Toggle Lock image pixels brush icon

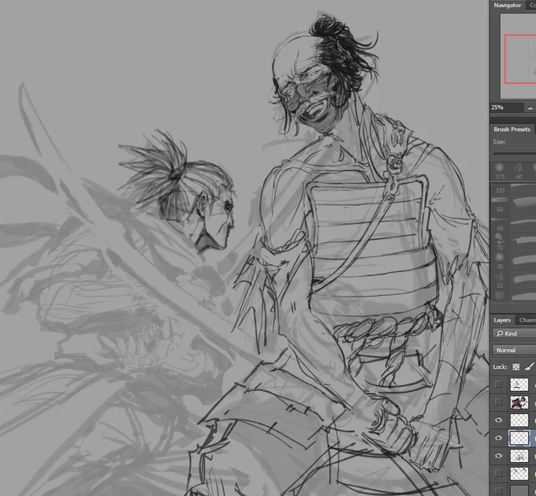(530, 367)
